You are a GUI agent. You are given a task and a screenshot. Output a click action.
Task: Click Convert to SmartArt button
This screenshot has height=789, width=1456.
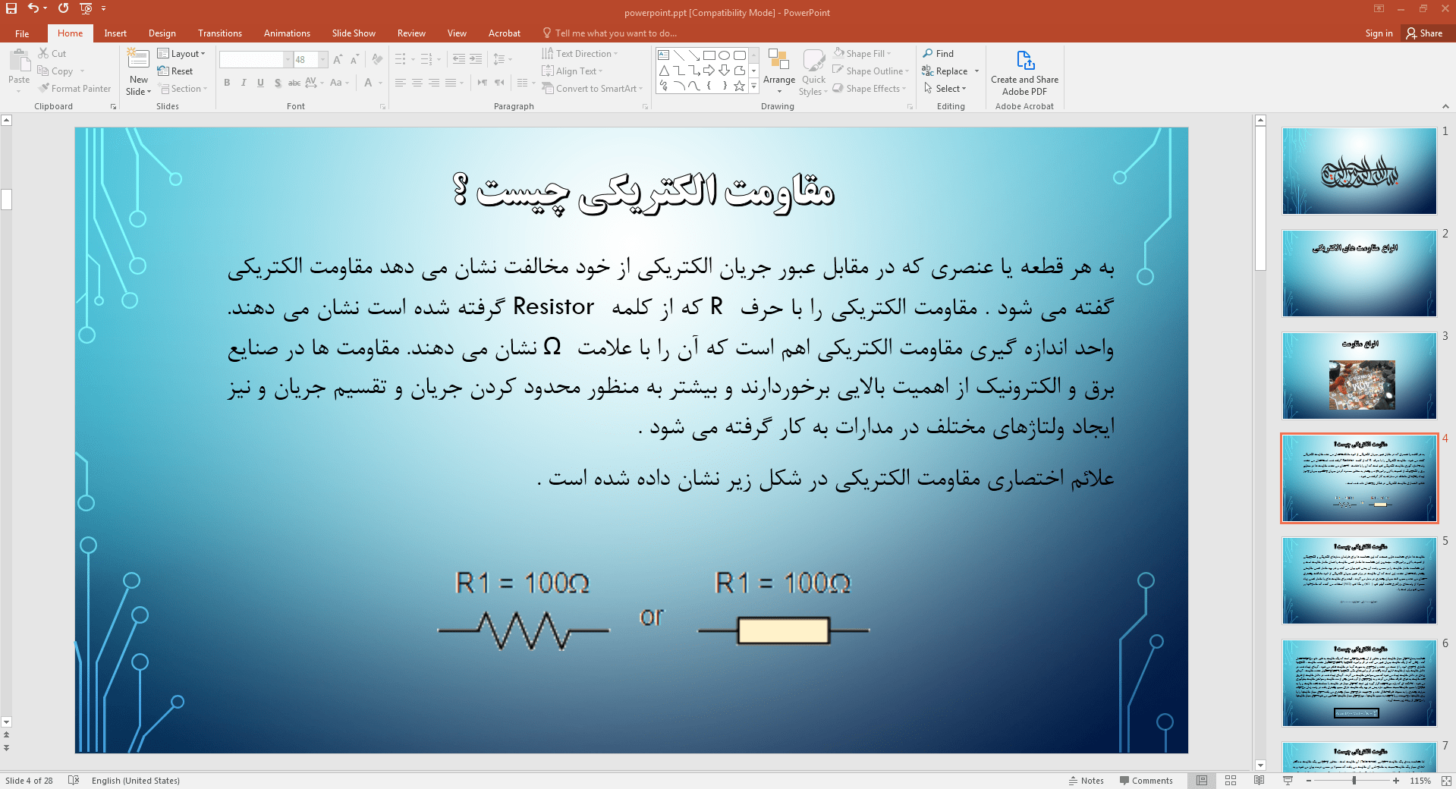pyautogui.click(x=592, y=88)
